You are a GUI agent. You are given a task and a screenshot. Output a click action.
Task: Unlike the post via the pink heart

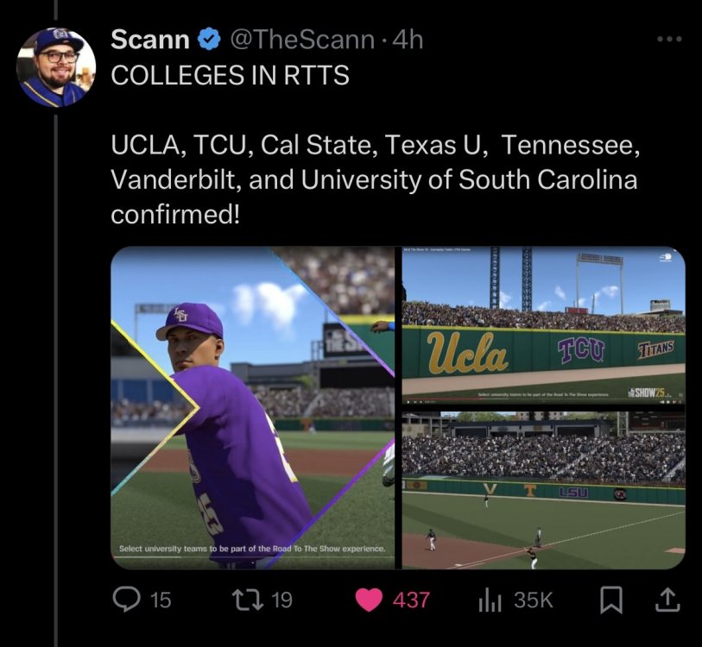(x=369, y=600)
